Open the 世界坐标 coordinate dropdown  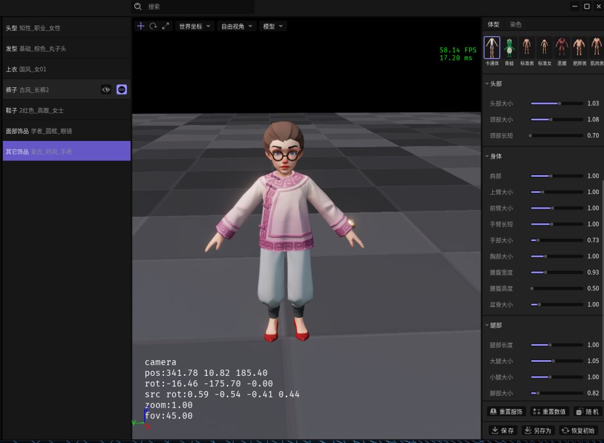click(195, 26)
